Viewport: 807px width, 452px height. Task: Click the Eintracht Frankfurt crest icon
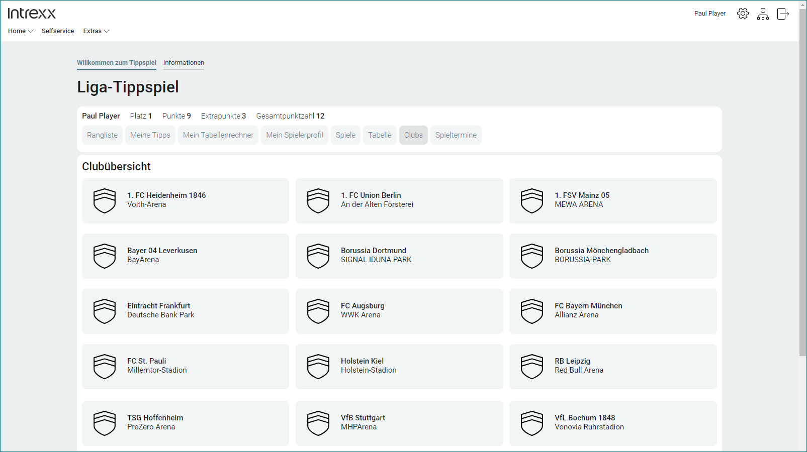coord(105,311)
